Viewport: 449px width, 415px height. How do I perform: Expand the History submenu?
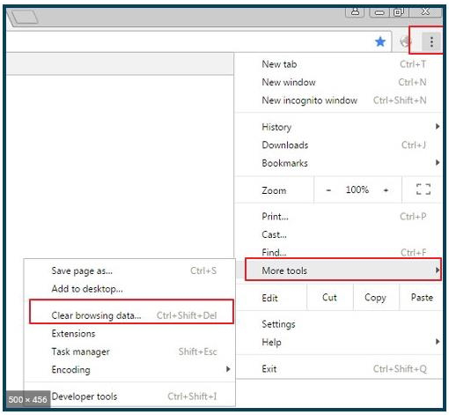(x=339, y=127)
